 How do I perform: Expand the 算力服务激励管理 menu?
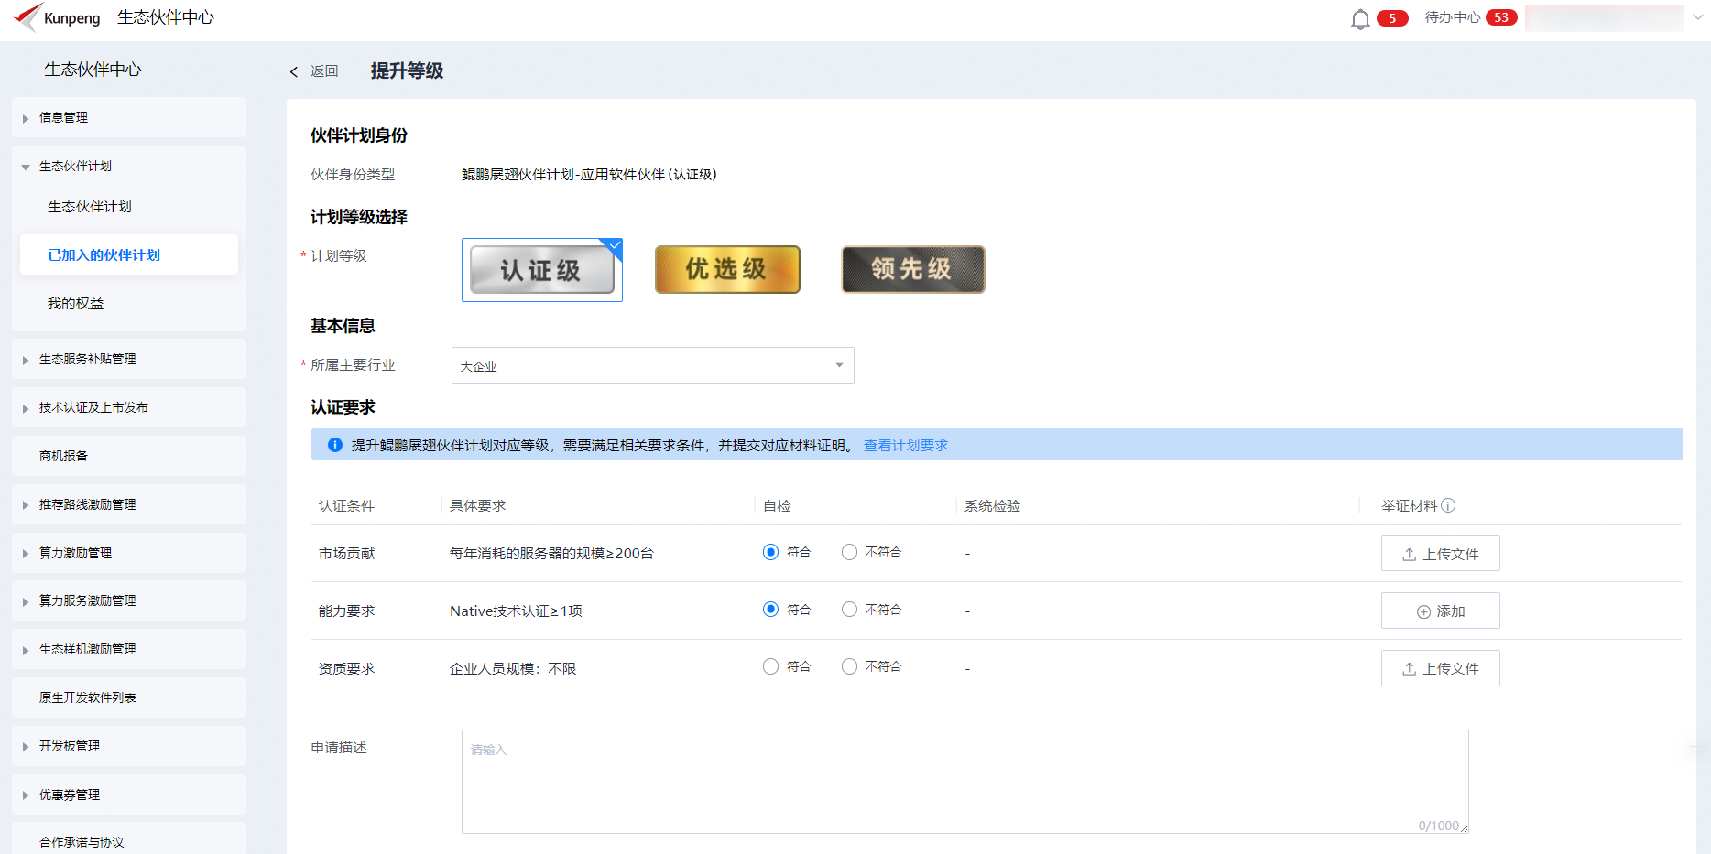coord(129,600)
